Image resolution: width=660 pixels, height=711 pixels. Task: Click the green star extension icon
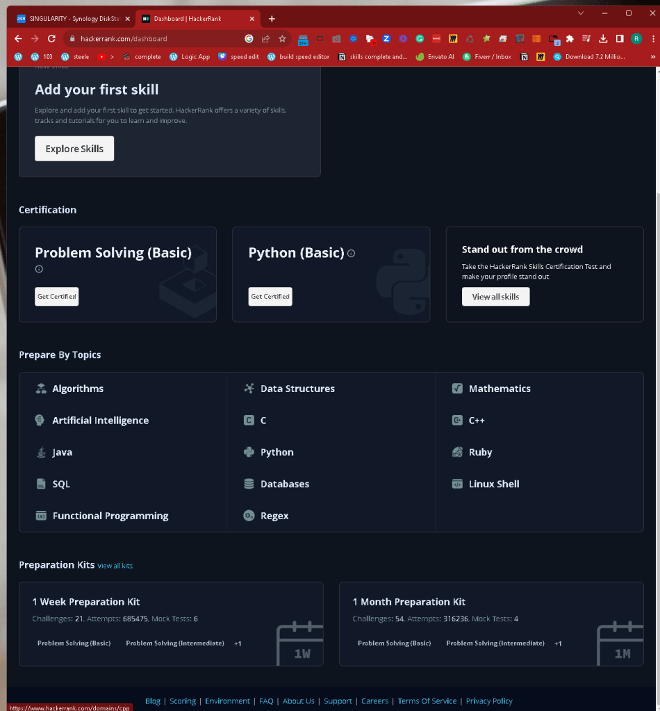486,38
